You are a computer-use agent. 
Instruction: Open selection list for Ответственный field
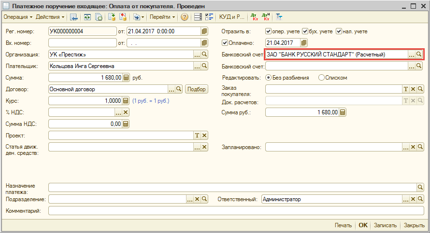[411, 199]
